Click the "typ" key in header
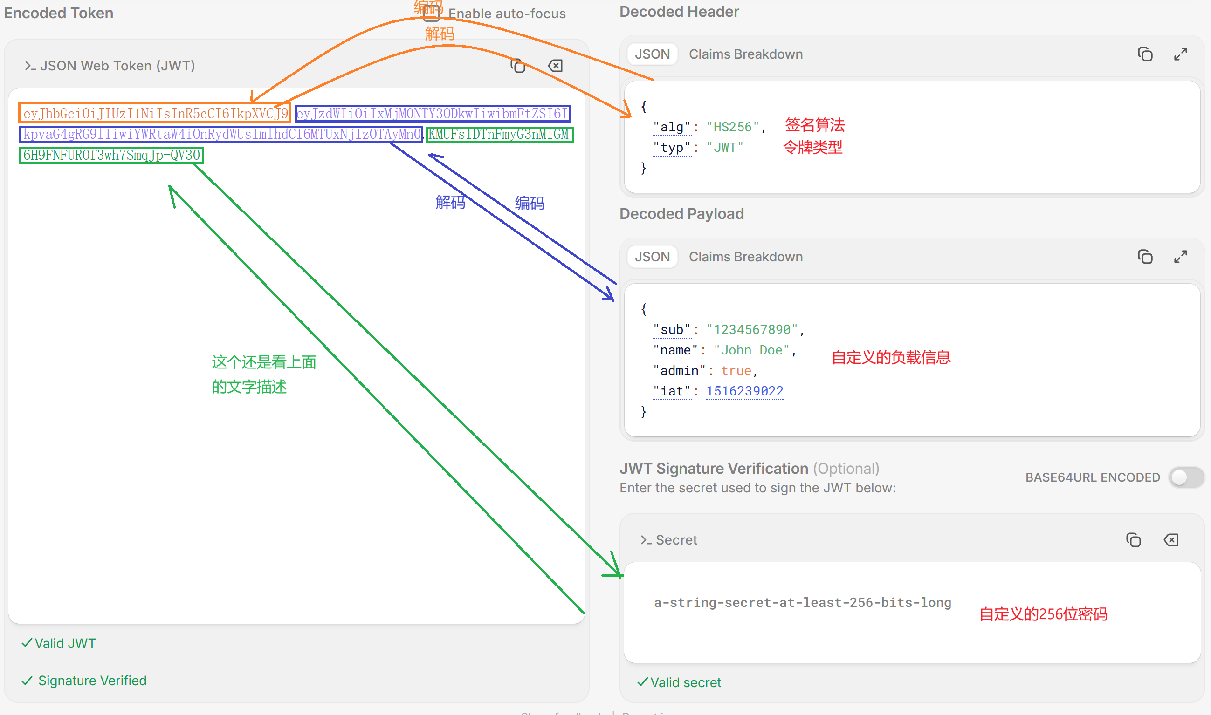Image resolution: width=1211 pixels, height=715 pixels. tap(672, 148)
